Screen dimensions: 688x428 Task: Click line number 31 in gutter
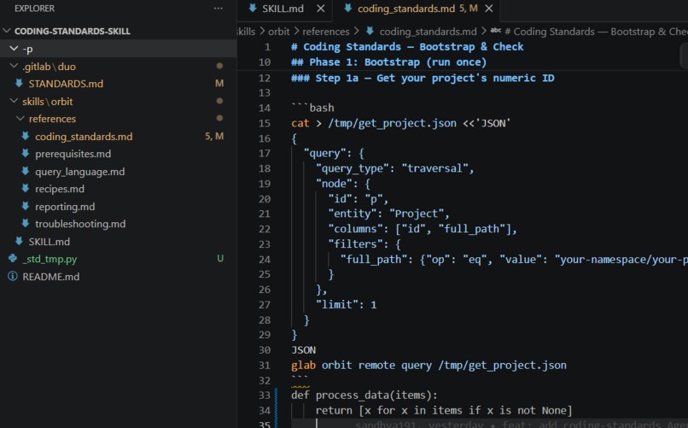pos(265,366)
